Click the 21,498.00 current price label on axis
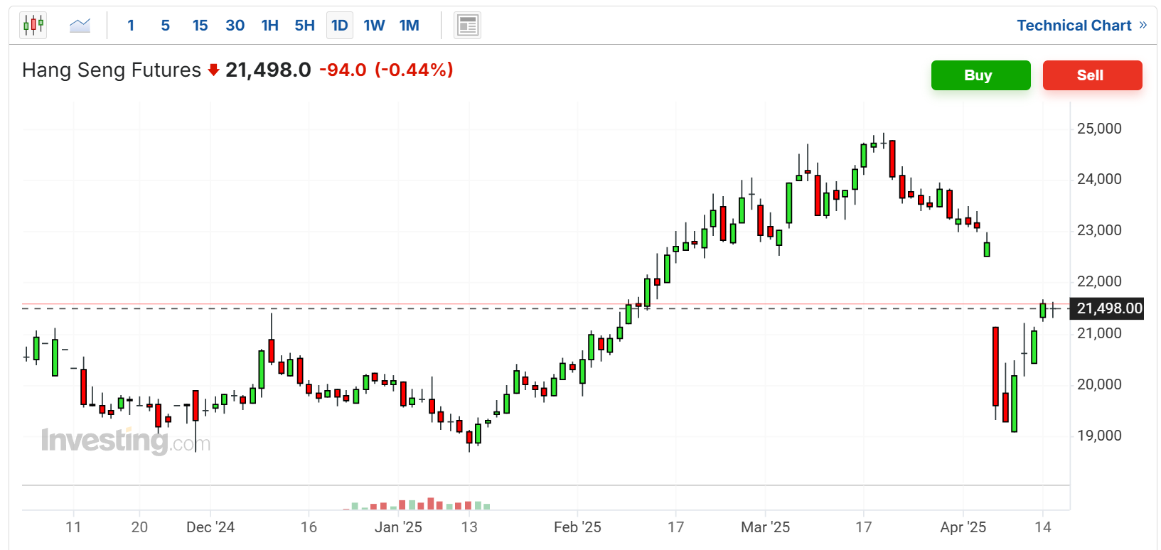 [x=1108, y=308]
